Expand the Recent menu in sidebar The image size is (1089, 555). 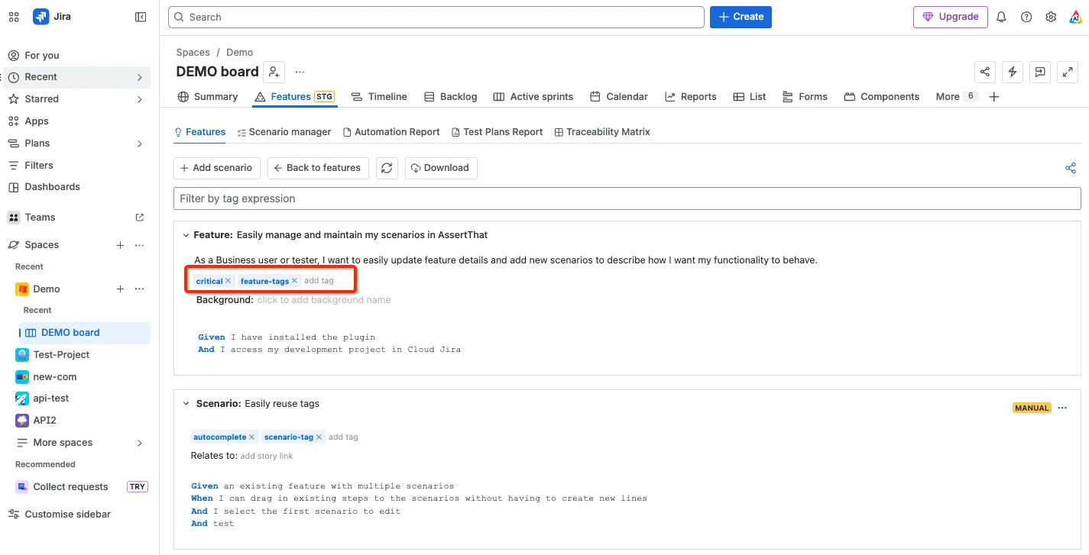[140, 77]
